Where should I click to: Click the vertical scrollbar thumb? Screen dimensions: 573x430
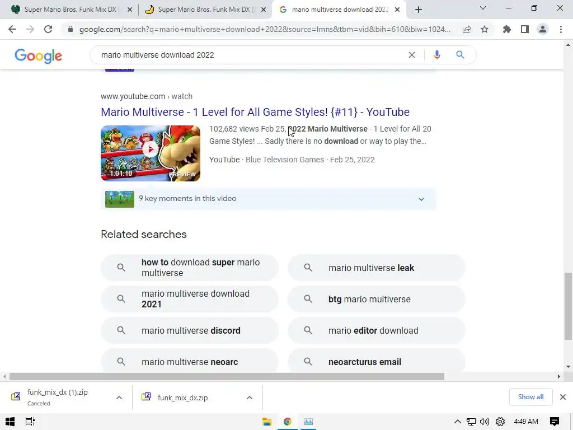(568, 306)
